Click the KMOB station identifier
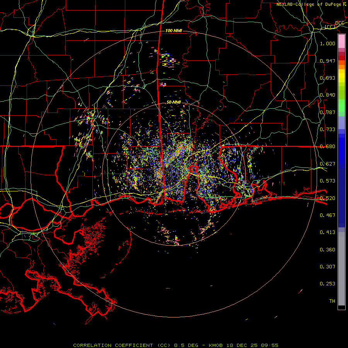Screen dimensions: 348x348 pyautogui.click(x=216, y=345)
